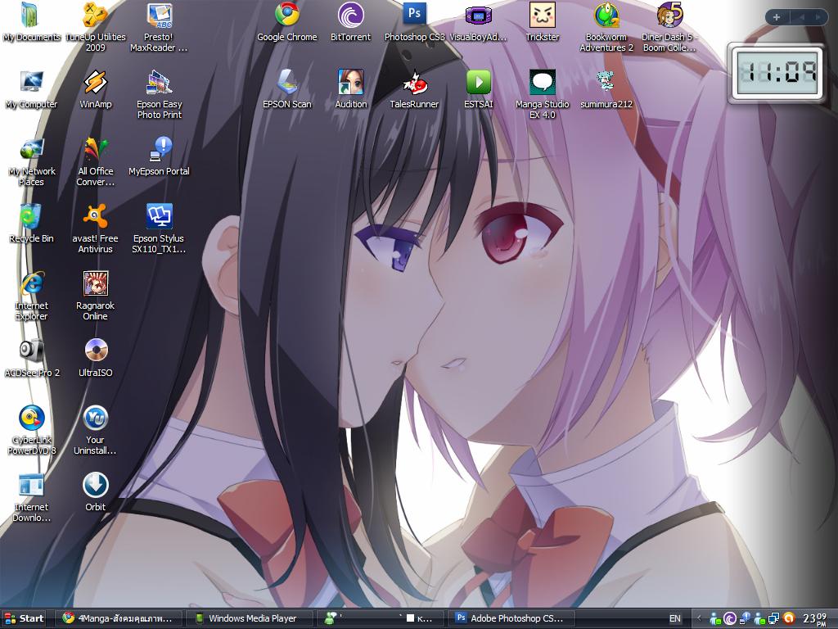The height and width of the screenshot is (629, 838).
Task: Launch the WinAmp player shortcut
Action: pos(96,90)
